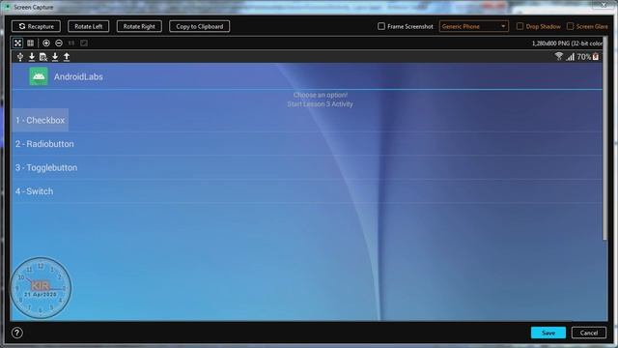Toggle the grid view icon

[x=30, y=43]
